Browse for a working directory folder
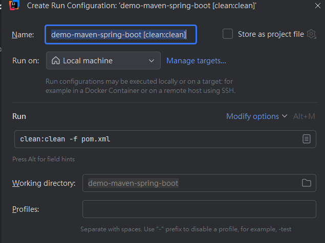325x243 pixels. tap(307, 183)
